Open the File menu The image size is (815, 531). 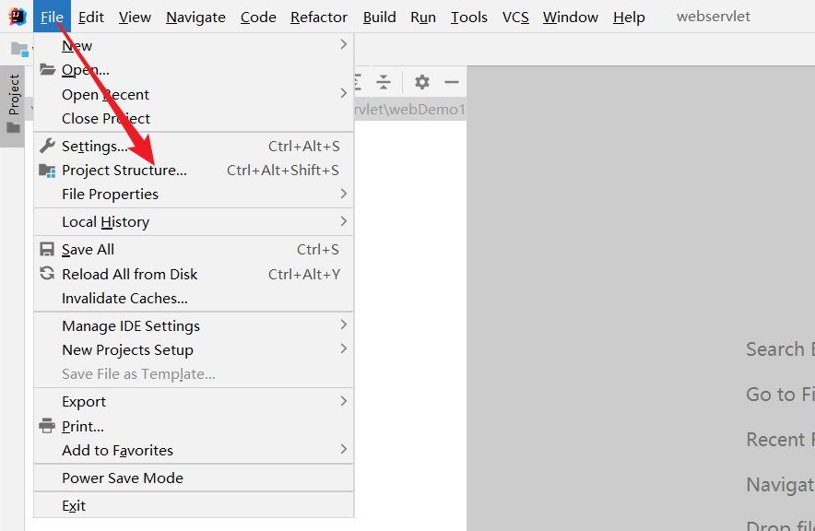pyautogui.click(x=52, y=17)
